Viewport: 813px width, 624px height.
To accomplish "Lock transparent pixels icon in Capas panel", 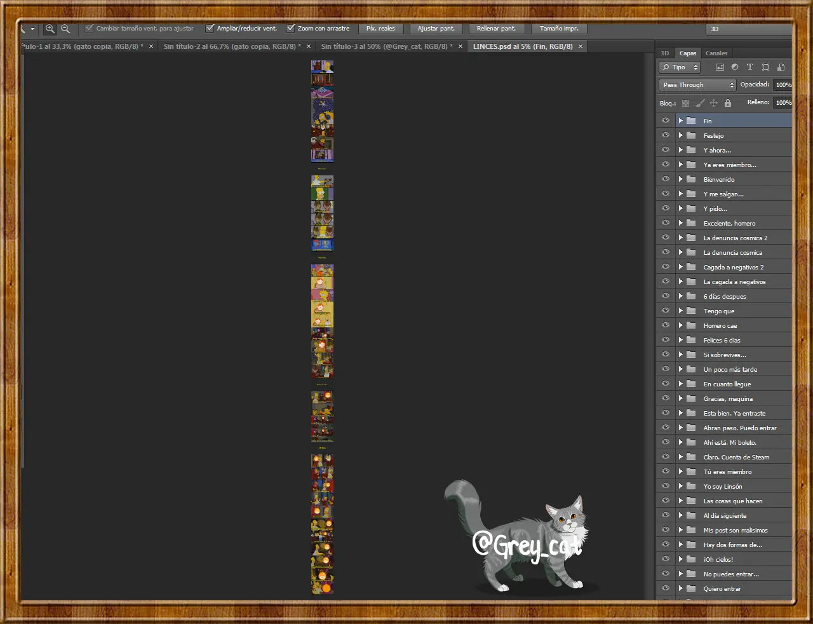I will click(685, 103).
